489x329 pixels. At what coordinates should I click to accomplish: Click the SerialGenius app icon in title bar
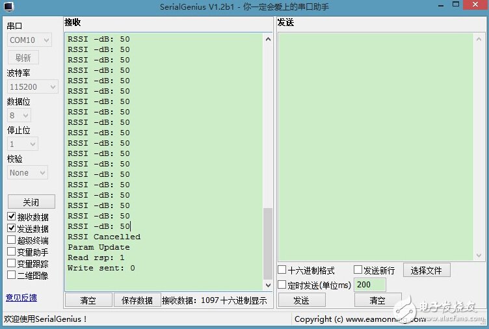point(8,7)
